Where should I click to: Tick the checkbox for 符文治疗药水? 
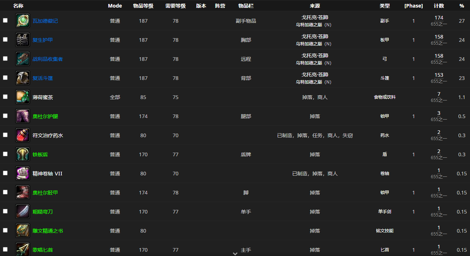(5, 135)
